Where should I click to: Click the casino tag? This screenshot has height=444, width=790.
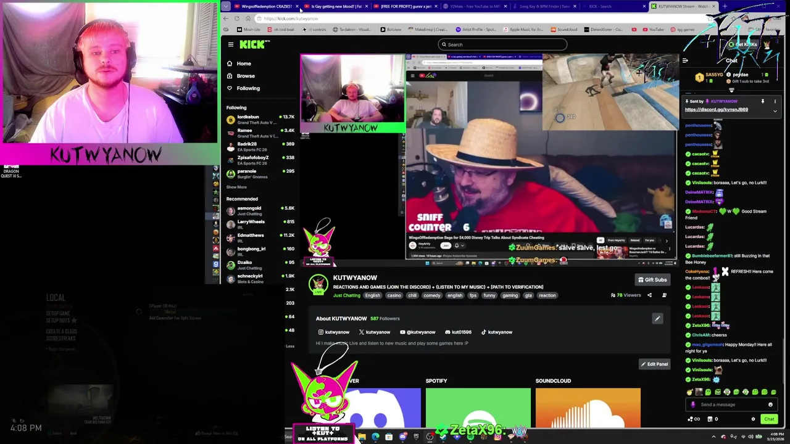tap(394, 295)
